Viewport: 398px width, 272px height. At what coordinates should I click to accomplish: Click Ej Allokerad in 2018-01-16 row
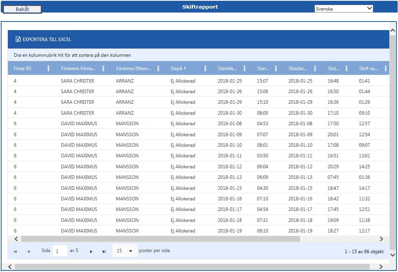coord(183,198)
